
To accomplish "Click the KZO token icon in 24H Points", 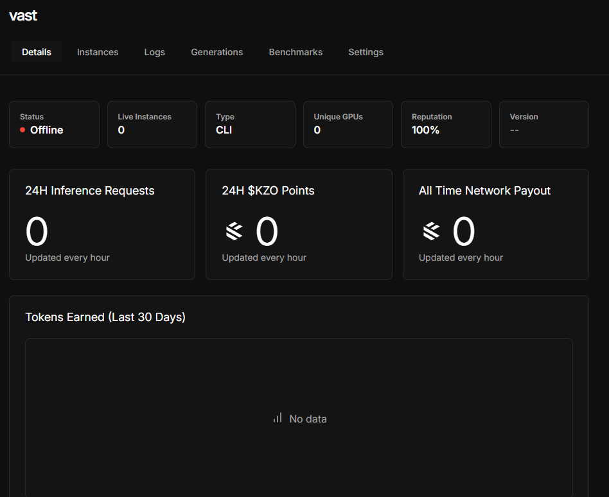I will tap(234, 231).
